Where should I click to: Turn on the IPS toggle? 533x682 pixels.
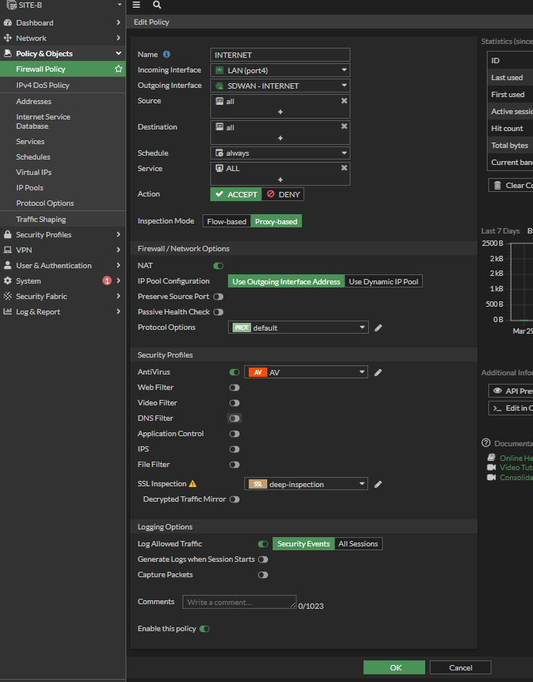[x=234, y=449]
